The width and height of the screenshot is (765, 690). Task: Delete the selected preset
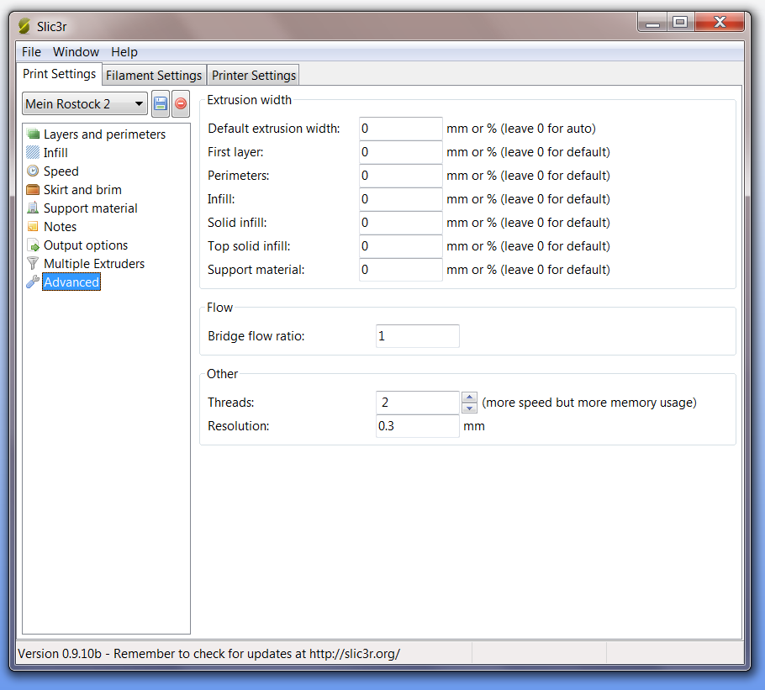179,103
